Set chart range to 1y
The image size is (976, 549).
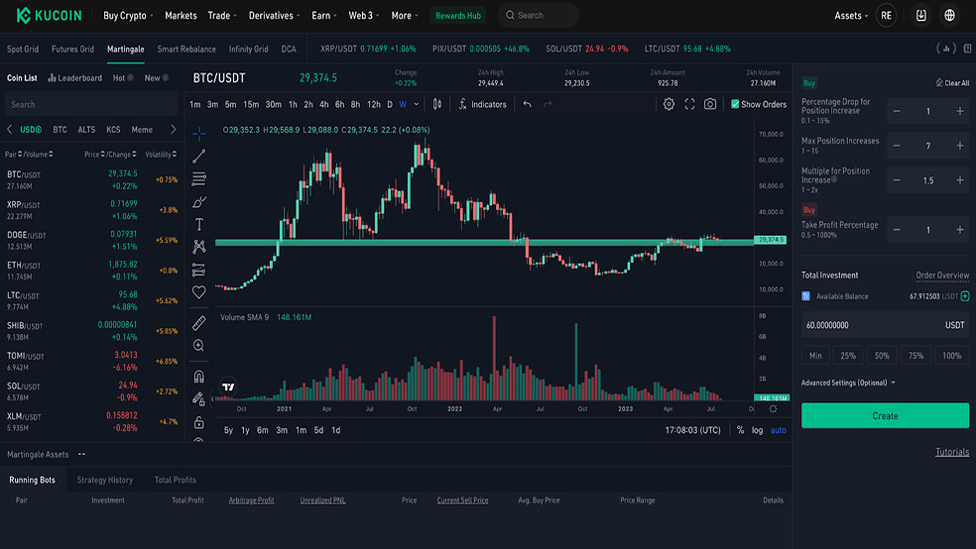[x=245, y=430]
